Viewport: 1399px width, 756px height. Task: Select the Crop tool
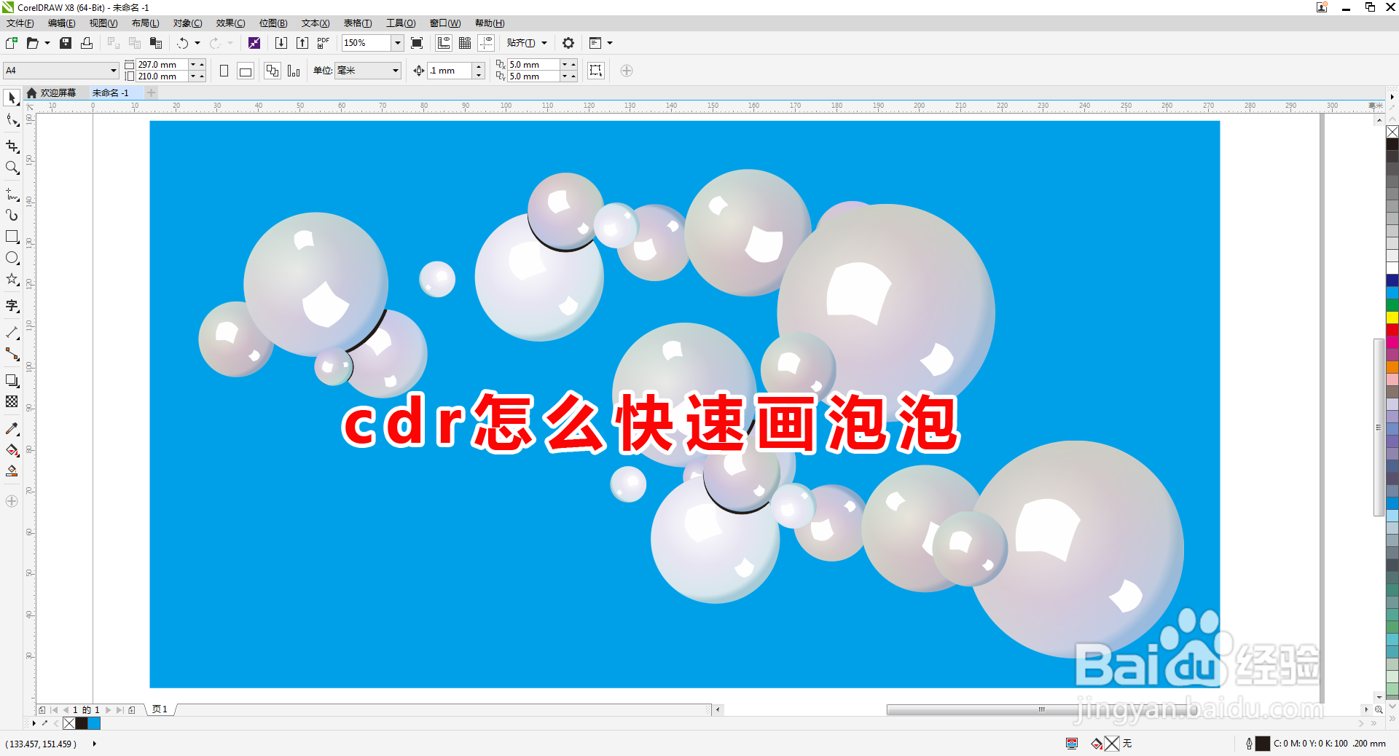(12, 147)
